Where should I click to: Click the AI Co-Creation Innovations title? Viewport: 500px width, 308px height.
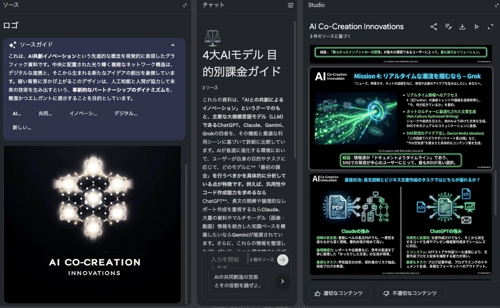tap(357, 27)
